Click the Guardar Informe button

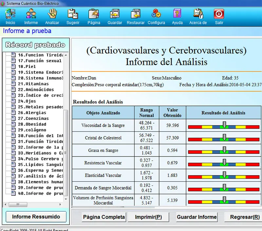[196, 217]
